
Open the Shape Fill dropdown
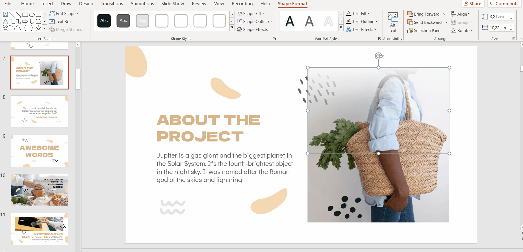click(251, 13)
